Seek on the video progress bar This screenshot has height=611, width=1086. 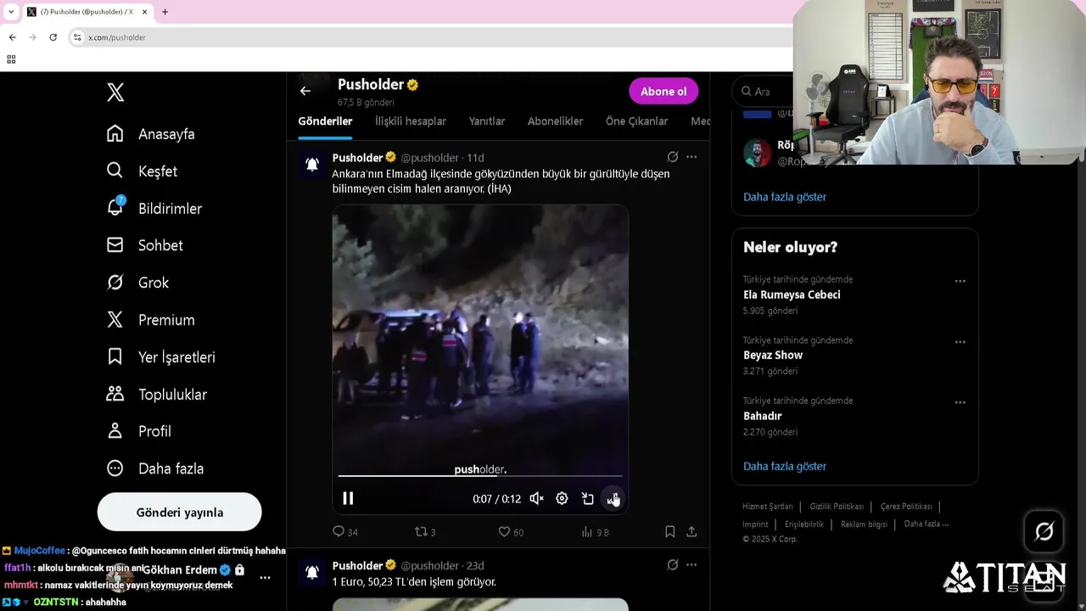coord(480,476)
